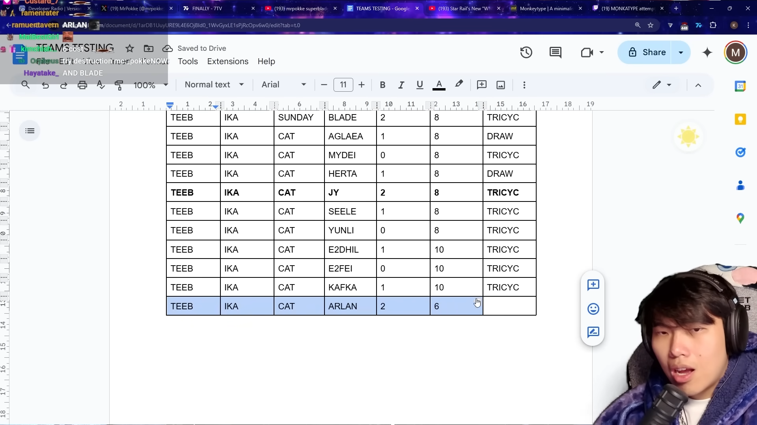
Task: Select the SUNDAY cell in the table
Action: pyautogui.click(x=299, y=118)
